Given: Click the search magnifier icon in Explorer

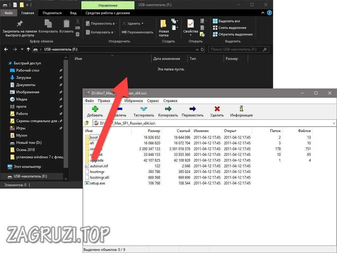Looking at the screenshot, I should [x=265, y=49].
